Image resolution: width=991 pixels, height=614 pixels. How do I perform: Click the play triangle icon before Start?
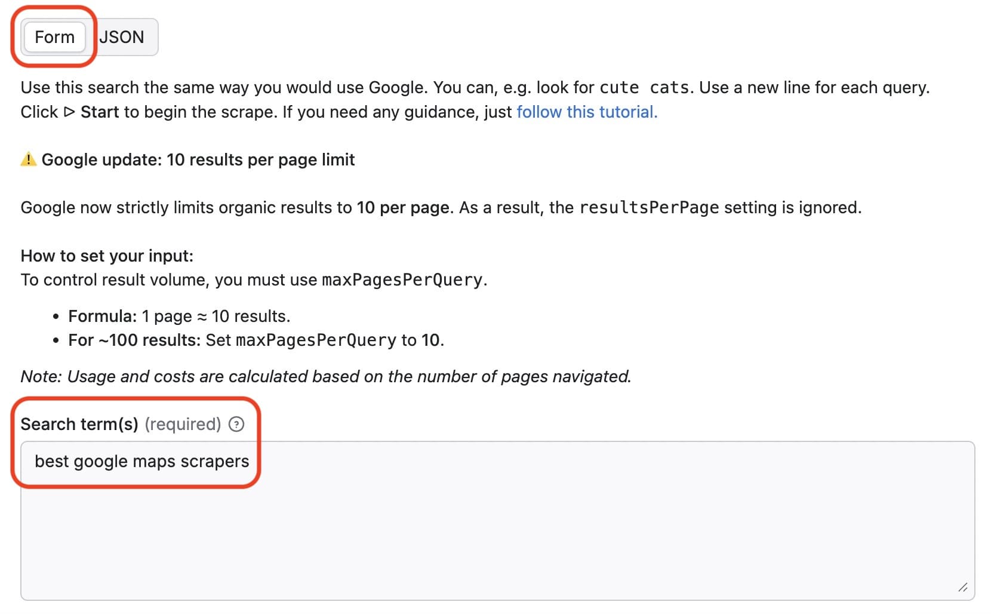pos(69,112)
